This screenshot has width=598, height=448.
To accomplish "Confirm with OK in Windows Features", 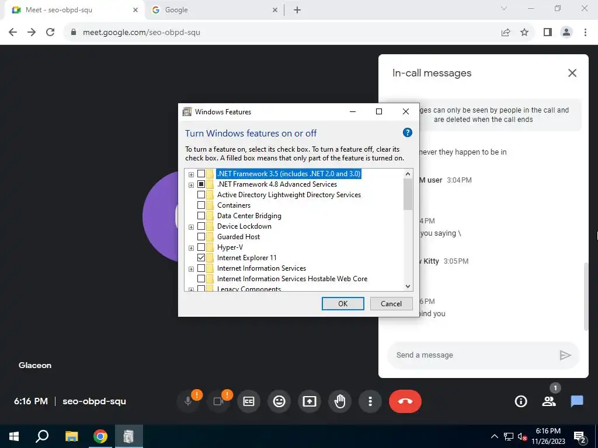I will pos(343,303).
